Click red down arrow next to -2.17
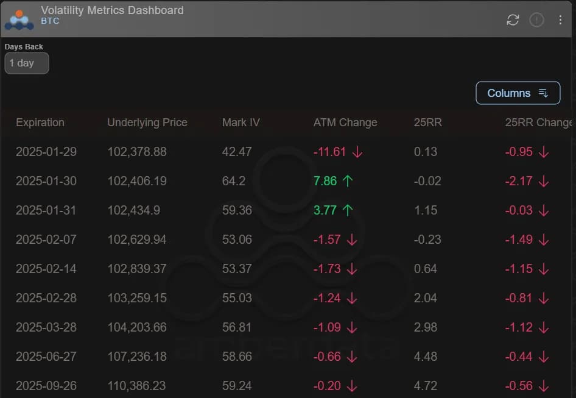 point(544,181)
